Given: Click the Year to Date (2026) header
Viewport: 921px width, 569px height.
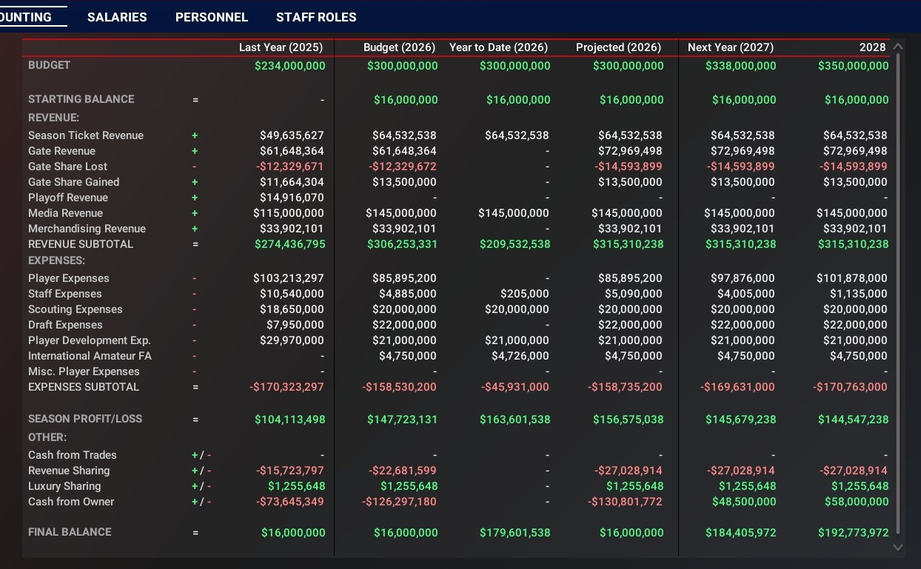Looking at the screenshot, I should (498, 47).
